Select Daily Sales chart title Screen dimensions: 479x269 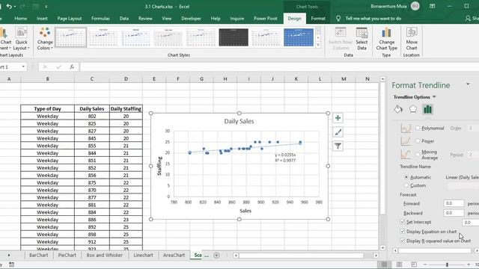click(239, 121)
